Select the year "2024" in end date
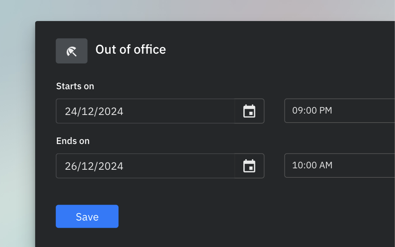This screenshot has height=247, width=395. point(110,166)
